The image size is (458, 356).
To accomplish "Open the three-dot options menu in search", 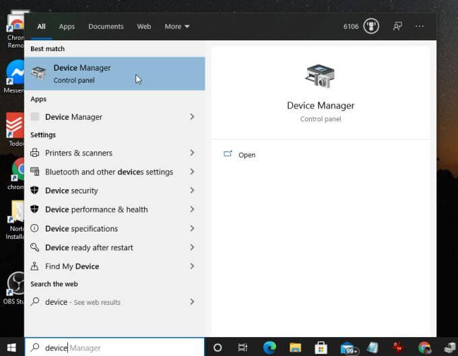I will tap(420, 26).
